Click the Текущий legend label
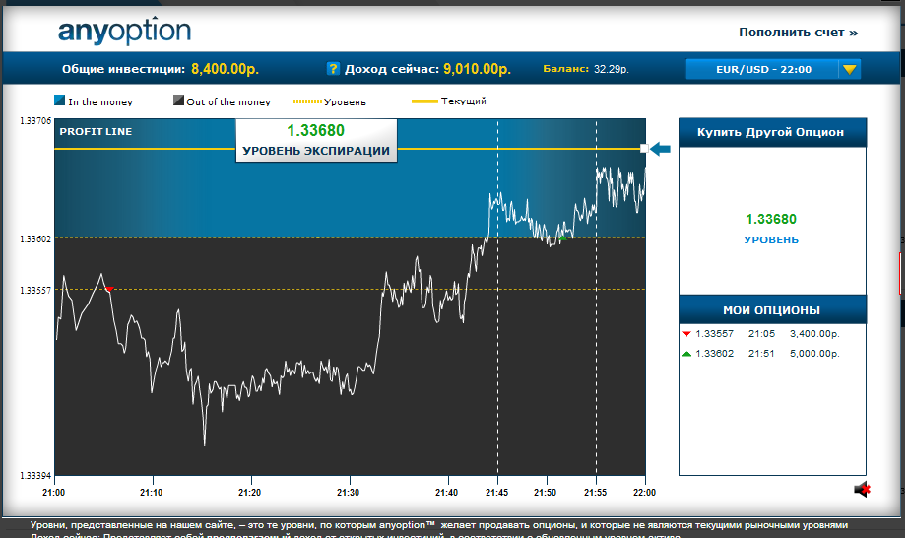 coord(463,101)
